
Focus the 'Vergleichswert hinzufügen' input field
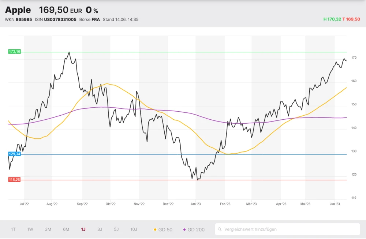[289, 230]
